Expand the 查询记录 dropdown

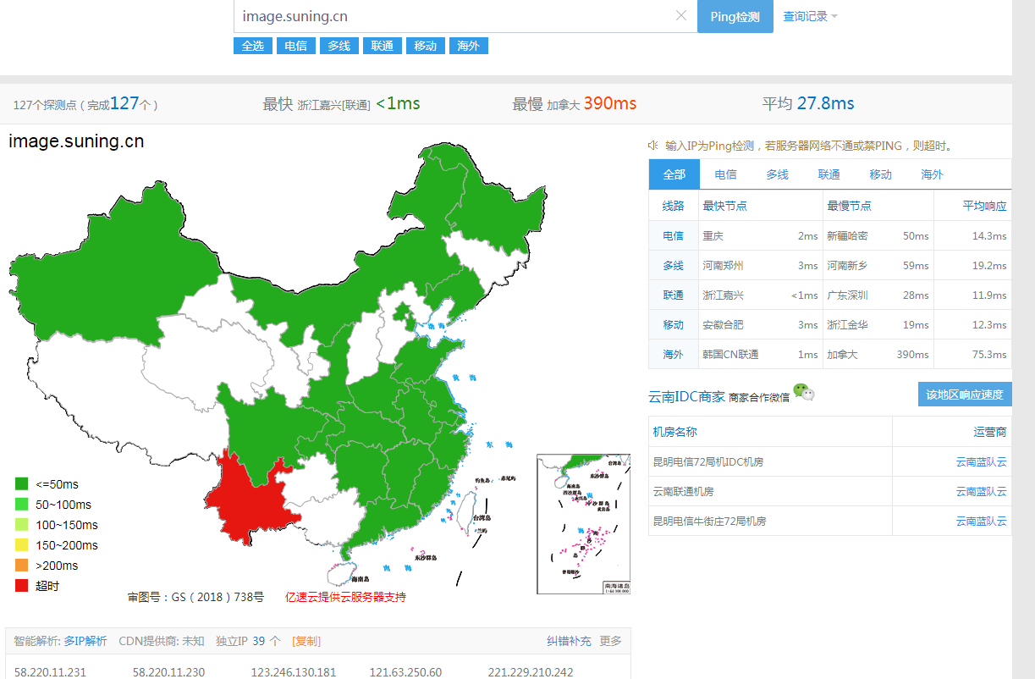810,16
